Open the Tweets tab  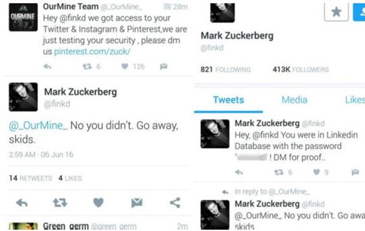(229, 100)
